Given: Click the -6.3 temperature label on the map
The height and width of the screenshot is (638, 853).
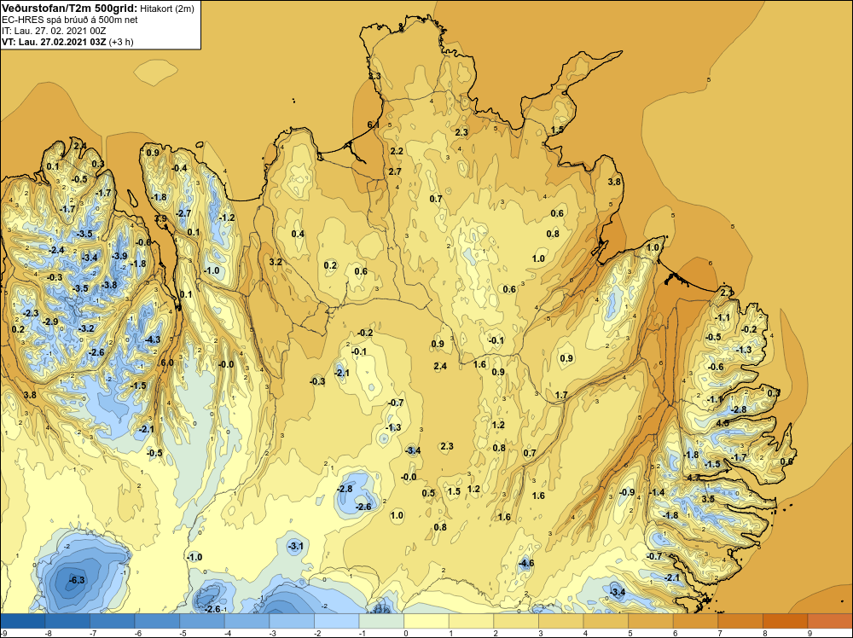Looking at the screenshot, I should pos(77,580).
